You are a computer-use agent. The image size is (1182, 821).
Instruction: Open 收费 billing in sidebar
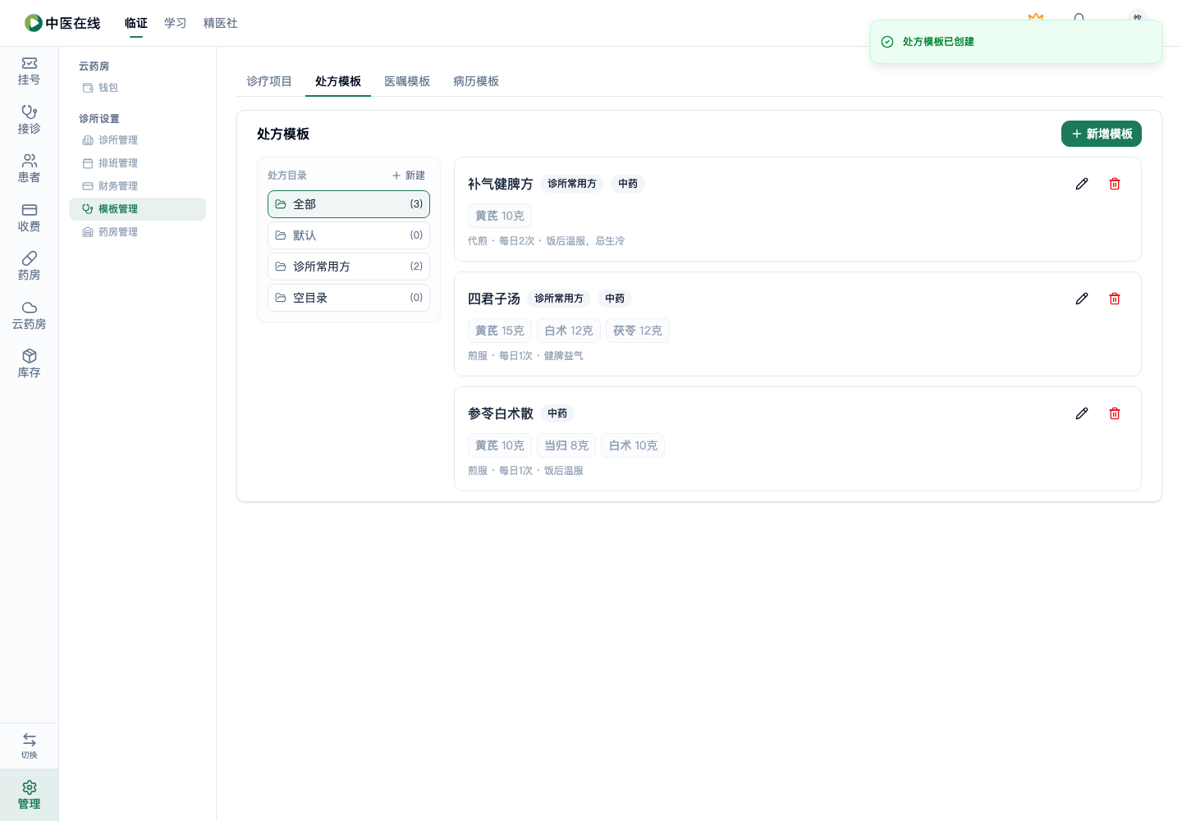29,218
